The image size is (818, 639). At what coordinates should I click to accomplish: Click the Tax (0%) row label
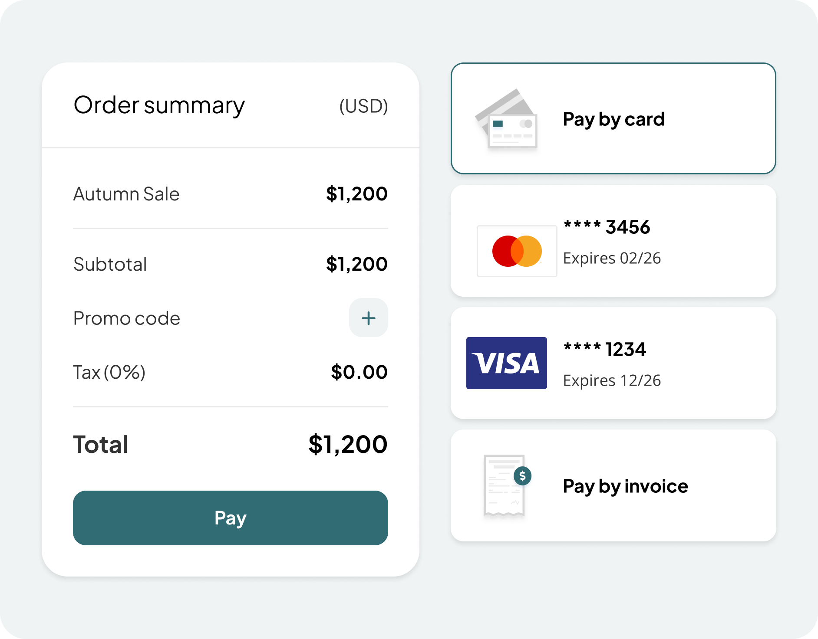click(x=109, y=372)
